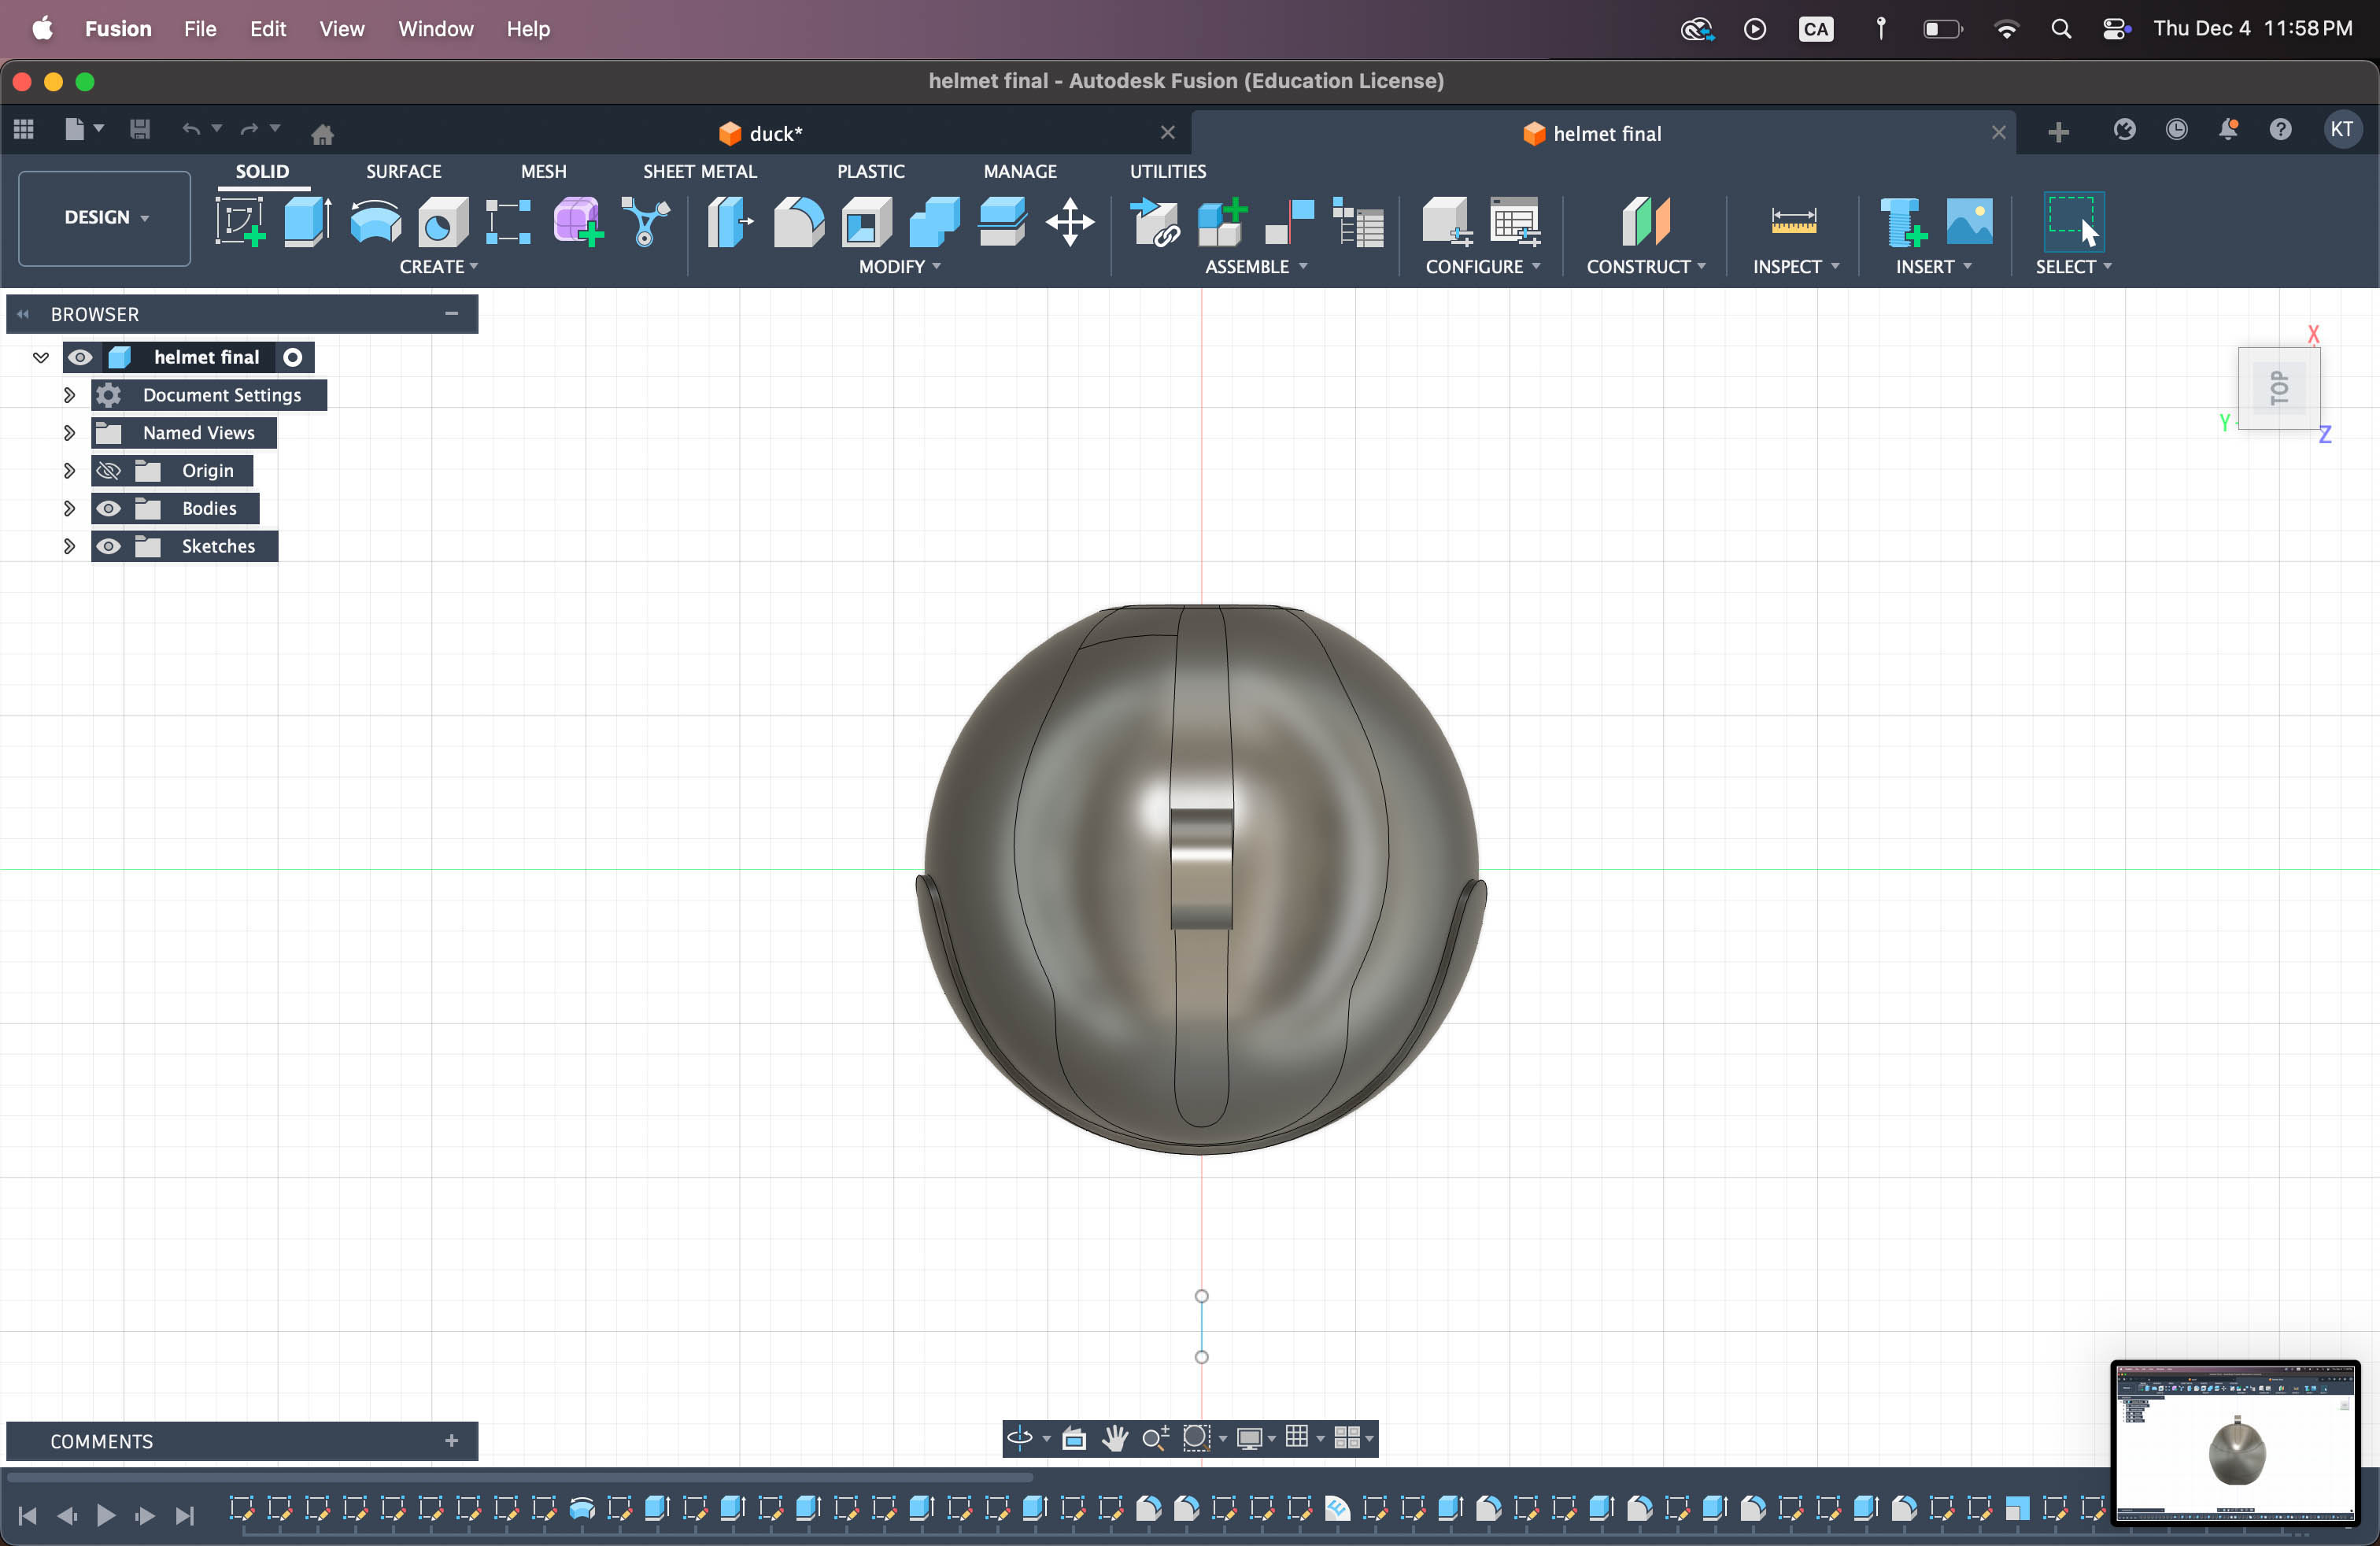
Task: Expand the Bodies tree node
Action: click(69, 508)
